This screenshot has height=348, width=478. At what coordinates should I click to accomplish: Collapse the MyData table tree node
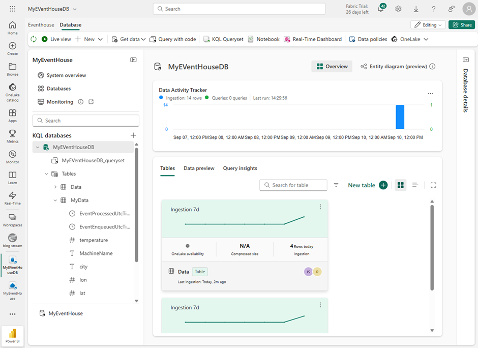55,200
